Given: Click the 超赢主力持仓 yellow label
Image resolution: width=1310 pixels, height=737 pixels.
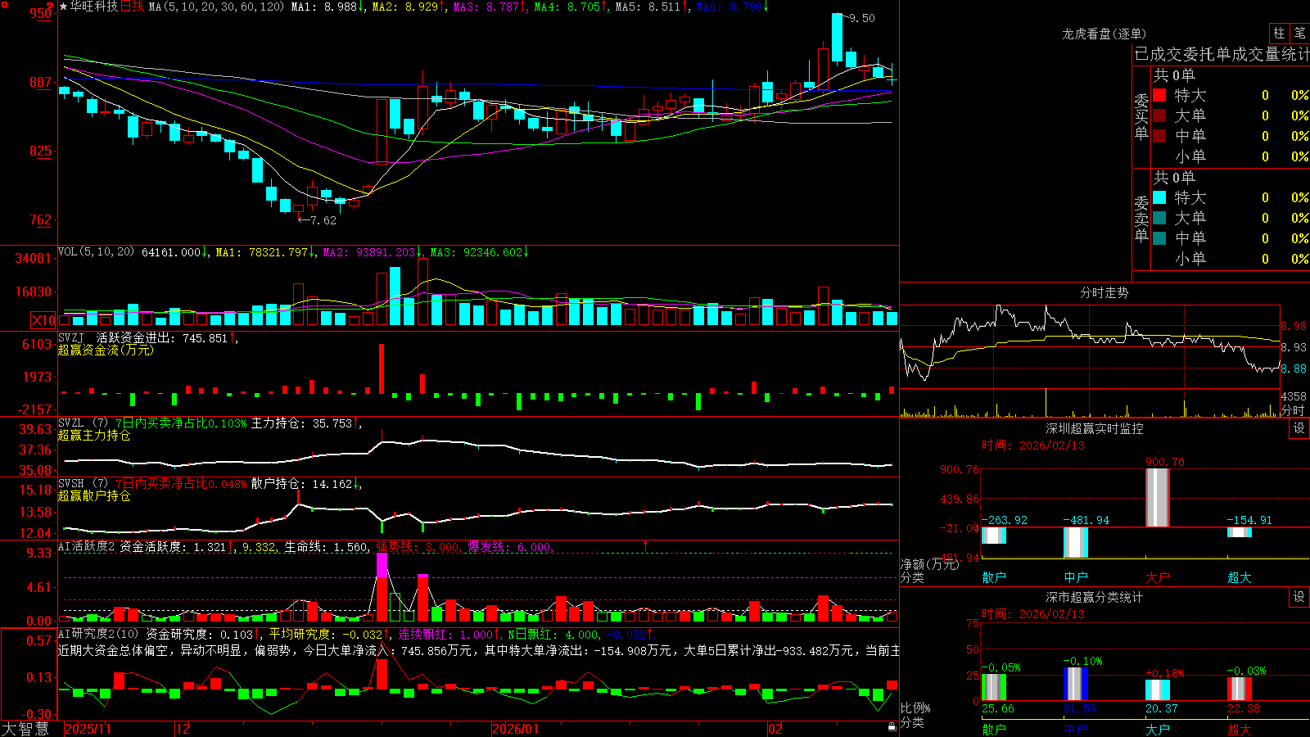Looking at the screenshot, I should [x=94, y=436].
